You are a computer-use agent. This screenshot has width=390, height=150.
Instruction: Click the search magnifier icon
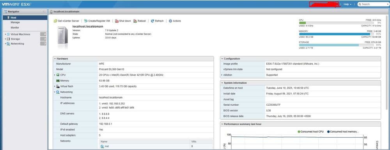(360, 4)
